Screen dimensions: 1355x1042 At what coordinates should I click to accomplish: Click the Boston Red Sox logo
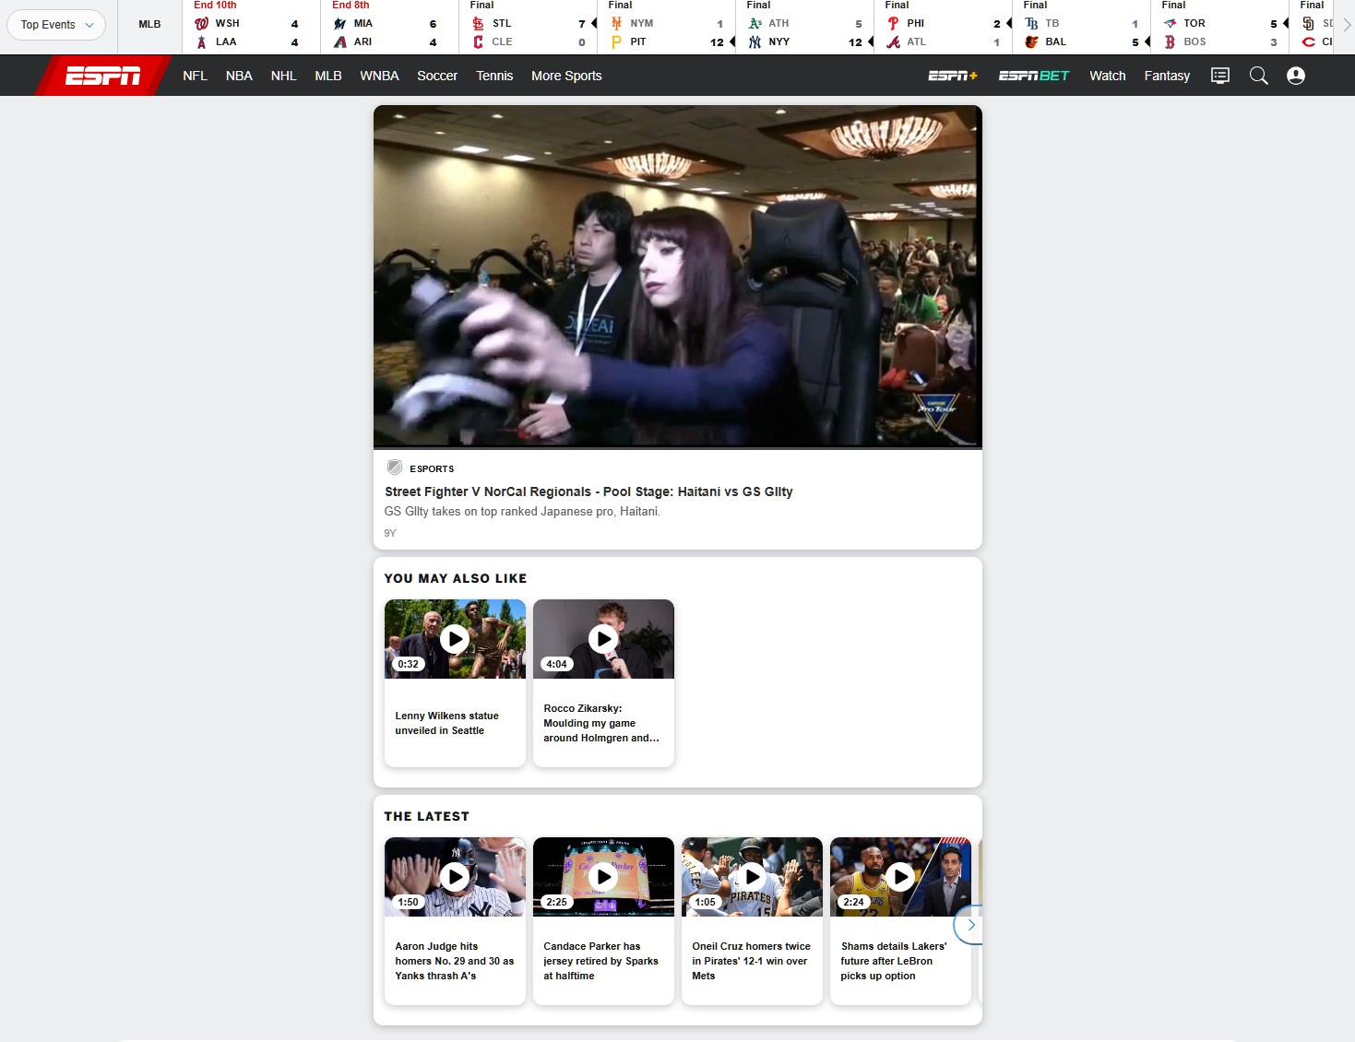point(1170,41)
